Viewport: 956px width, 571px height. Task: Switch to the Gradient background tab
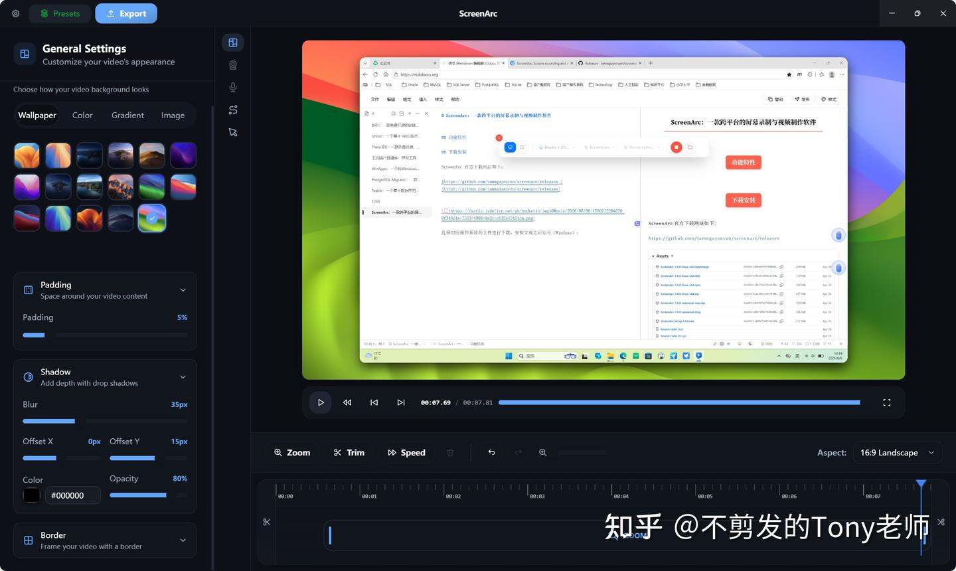127,115
